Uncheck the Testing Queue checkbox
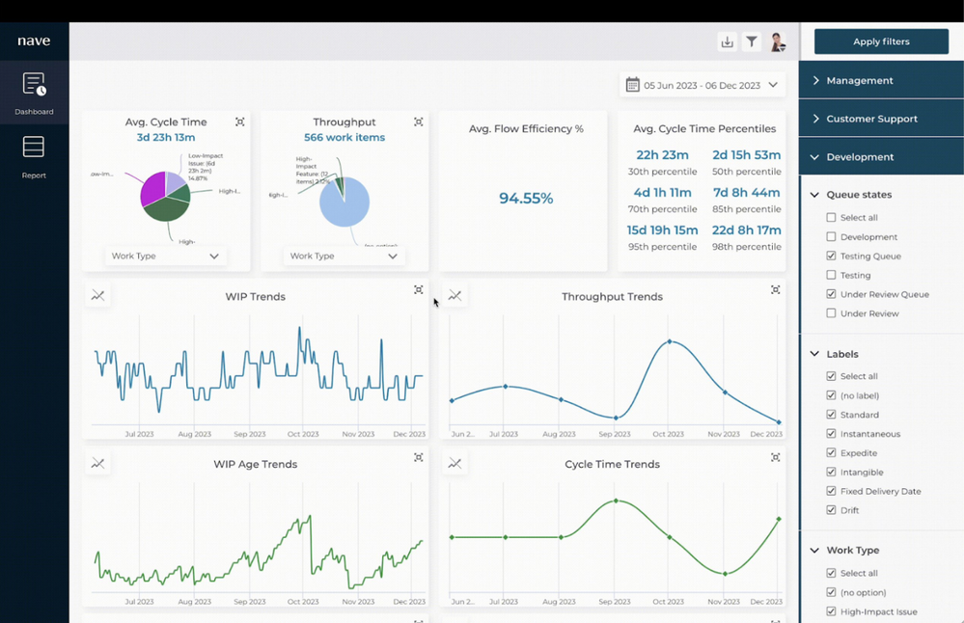The width and height of the screenshot is (964, 623). point(831,256)
